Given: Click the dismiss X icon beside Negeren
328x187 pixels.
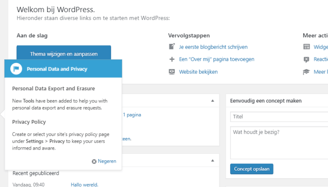Looking at the screenshot, I should [x=94, y=161].
